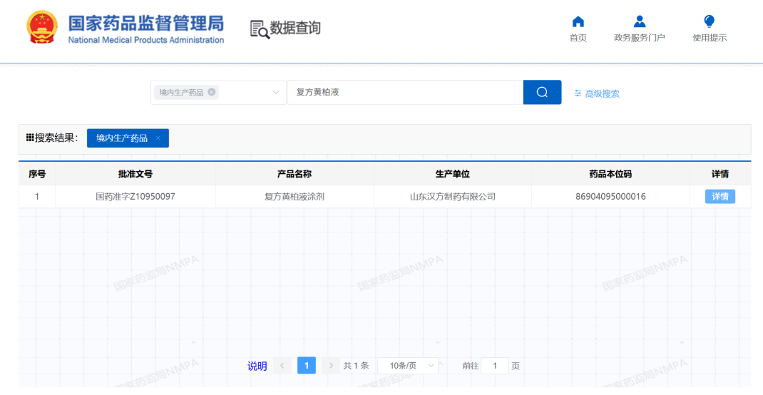
Task: Click the NMPA national emblem logo
Action: point(43,29)
